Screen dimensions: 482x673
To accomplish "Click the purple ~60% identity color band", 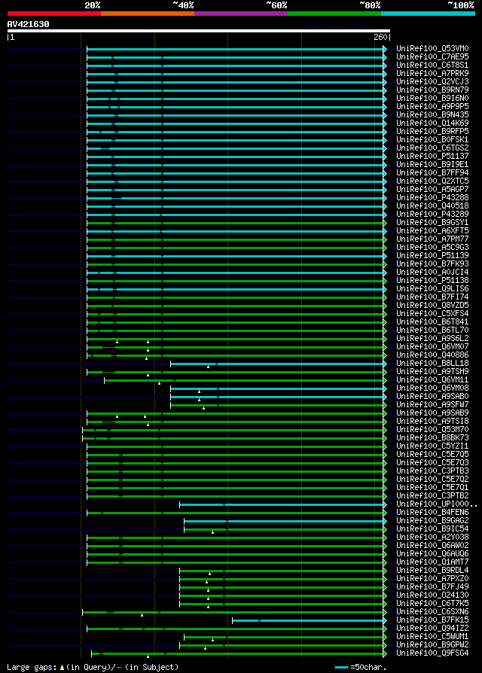I will (x=241, y=14).
